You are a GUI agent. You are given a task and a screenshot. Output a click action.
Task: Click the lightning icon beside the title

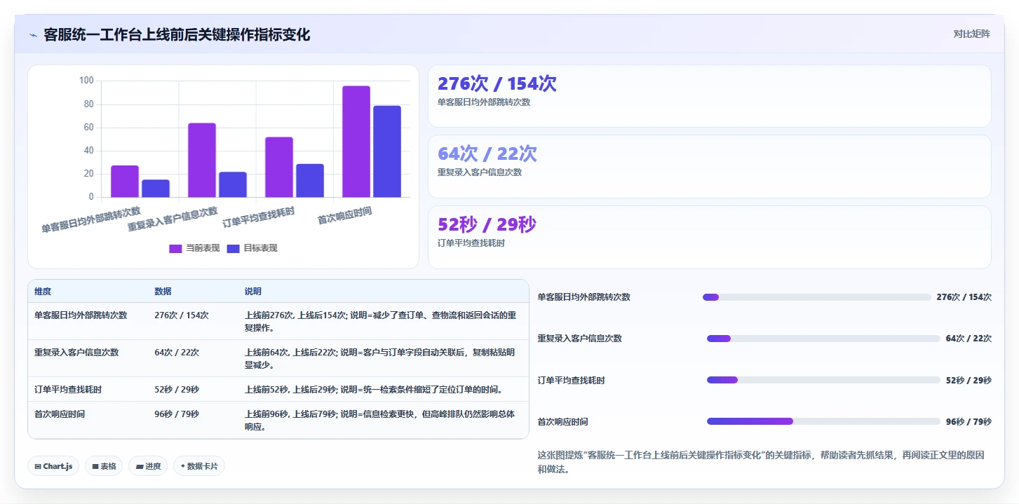click(33, 35)
